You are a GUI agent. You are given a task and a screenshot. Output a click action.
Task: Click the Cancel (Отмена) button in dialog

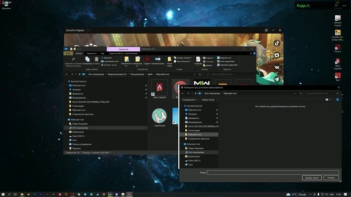point(331,178)
